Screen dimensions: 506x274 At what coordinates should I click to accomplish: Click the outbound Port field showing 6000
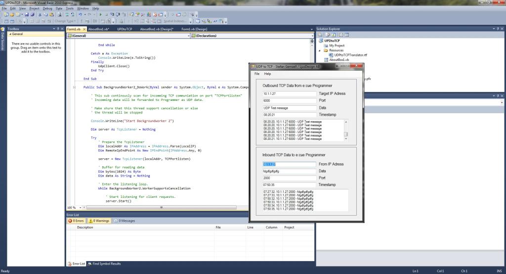tap(290, 100)
